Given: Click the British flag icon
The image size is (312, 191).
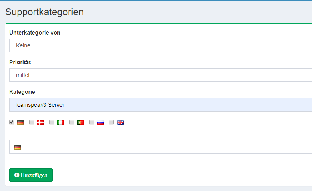Looking at the screenshot, I should [120, 123].
